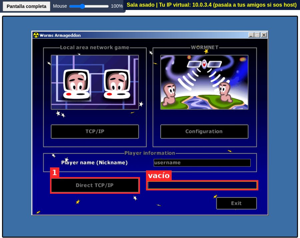Click the WORMNET group heading

click(x=205, y=47)
